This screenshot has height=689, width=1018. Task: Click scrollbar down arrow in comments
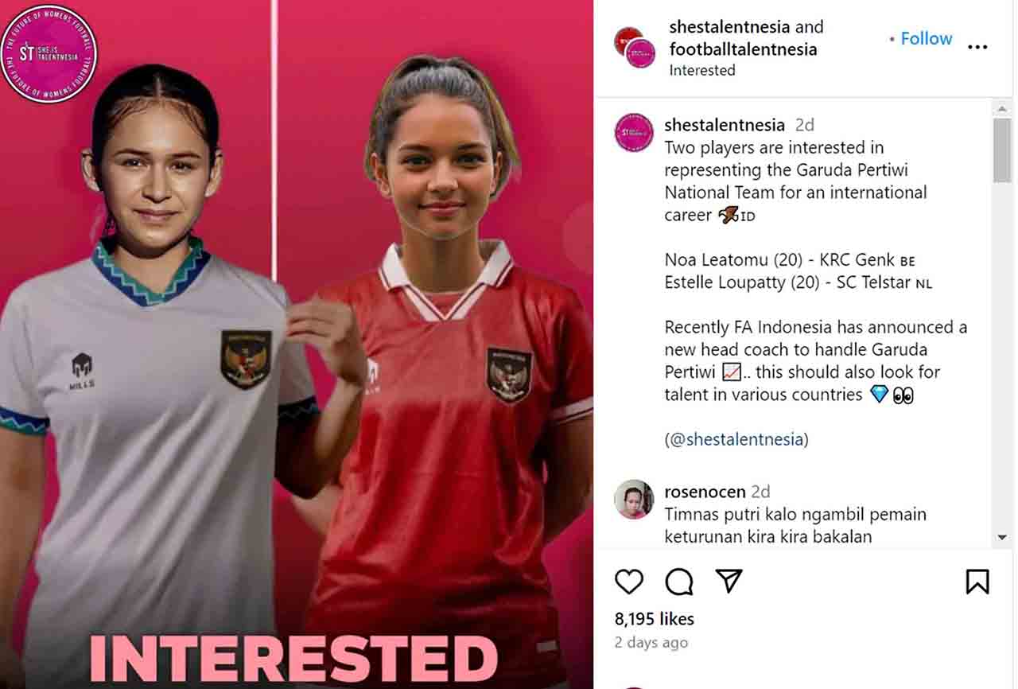click(1001, 538)
